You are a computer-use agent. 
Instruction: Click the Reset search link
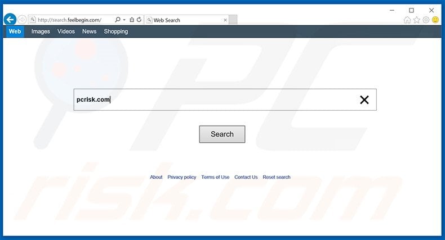(277, 177)
